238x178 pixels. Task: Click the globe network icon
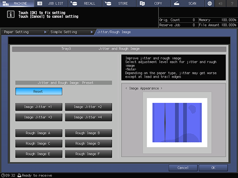[x=209, y=3]
